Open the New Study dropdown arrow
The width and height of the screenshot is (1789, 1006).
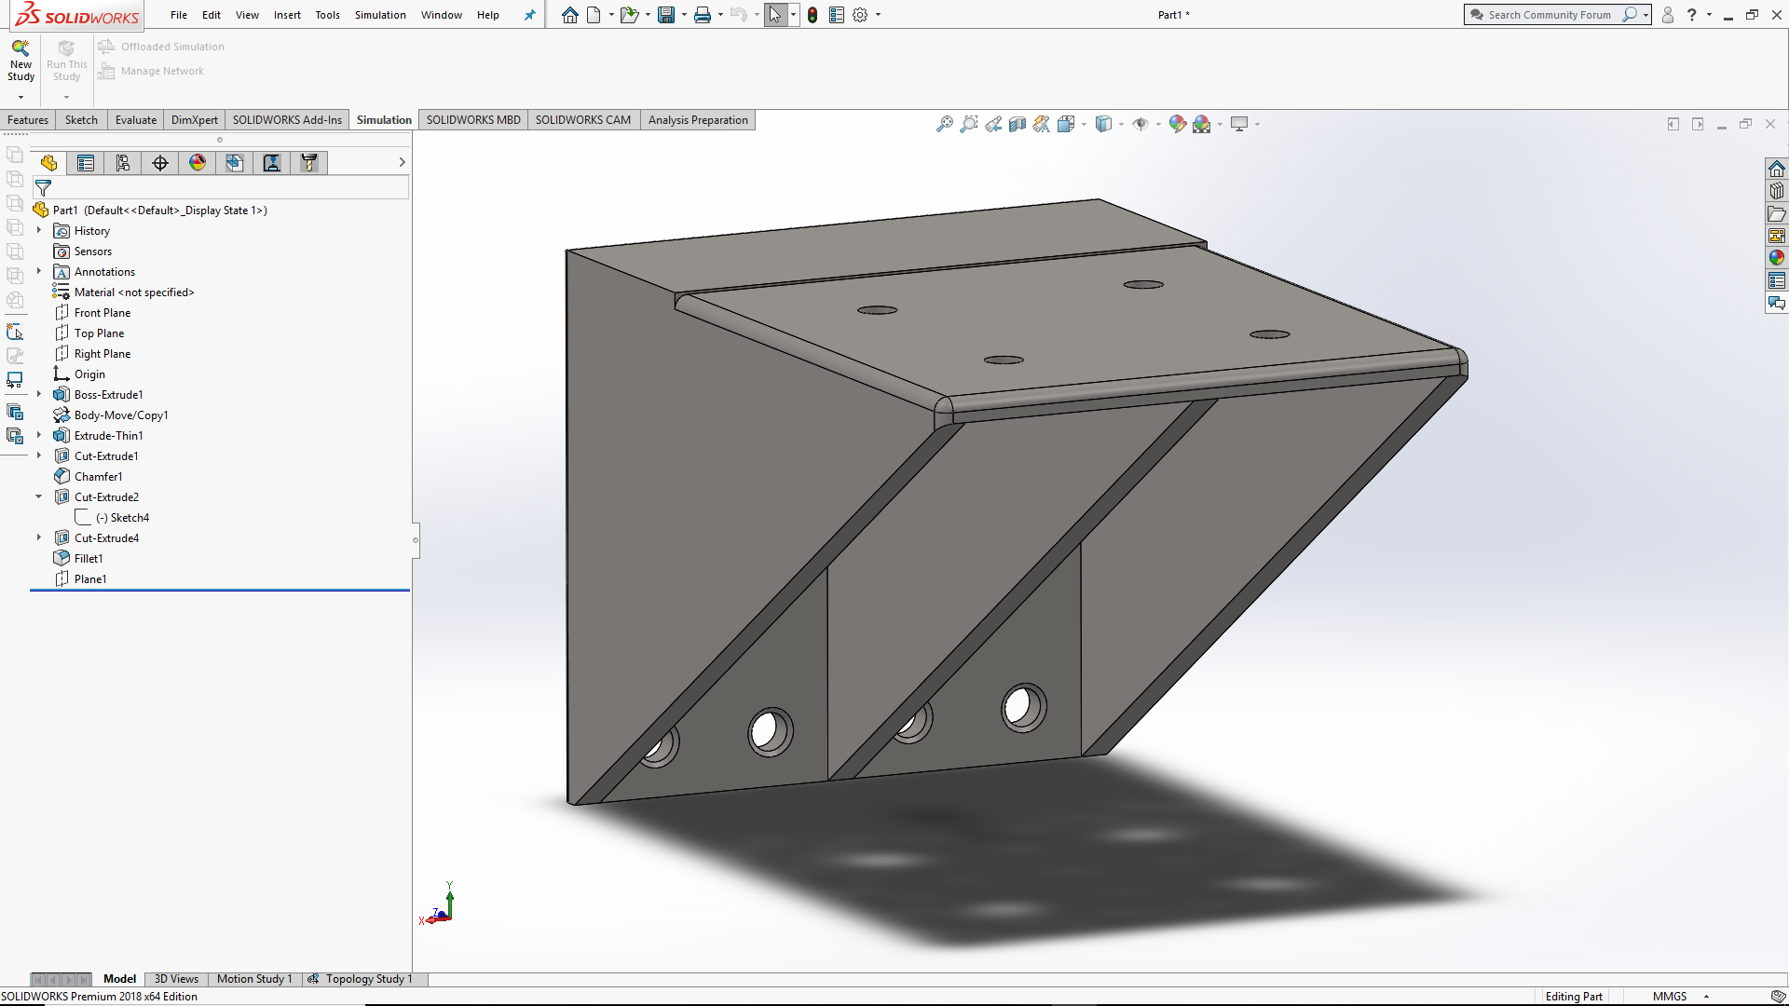pyautogui.click(x=20, y=97)
